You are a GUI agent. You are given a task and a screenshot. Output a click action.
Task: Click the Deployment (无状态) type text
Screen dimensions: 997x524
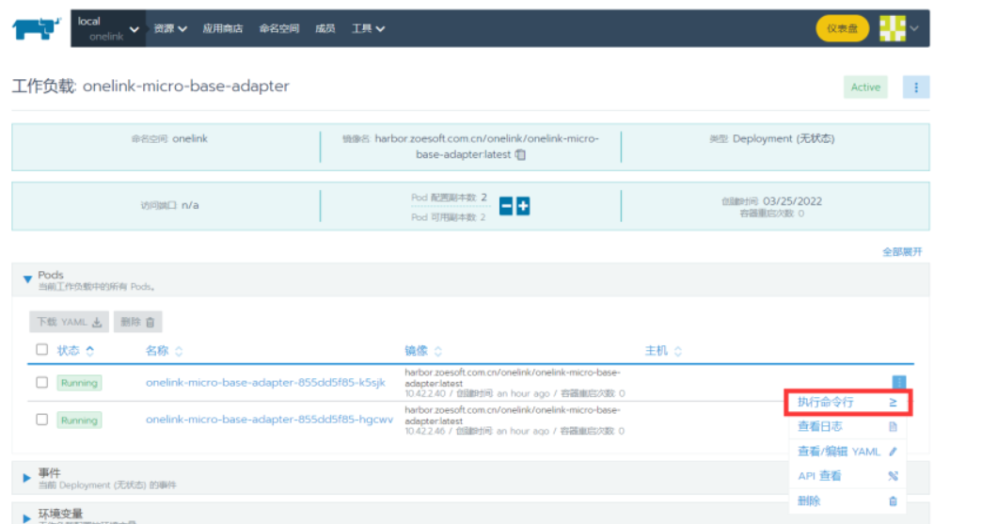(783, 138)
